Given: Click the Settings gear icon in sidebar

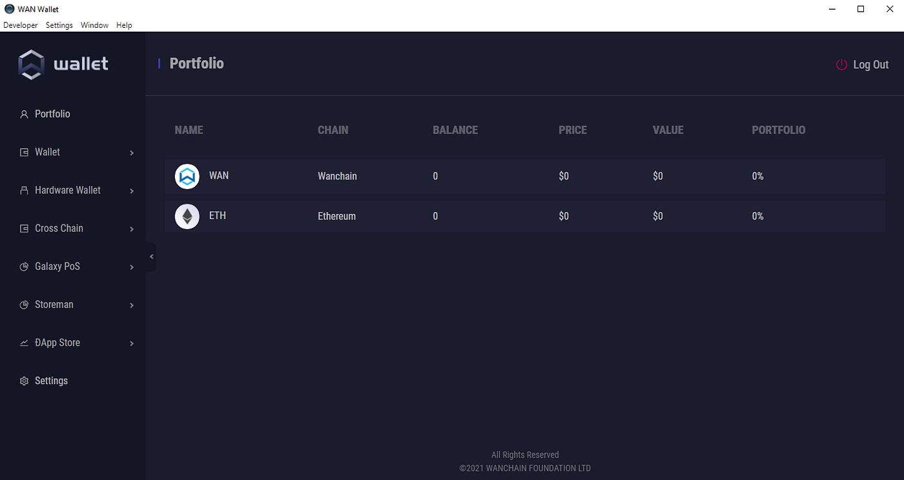Looking at the screenshot, I should (x=24, y=381).
